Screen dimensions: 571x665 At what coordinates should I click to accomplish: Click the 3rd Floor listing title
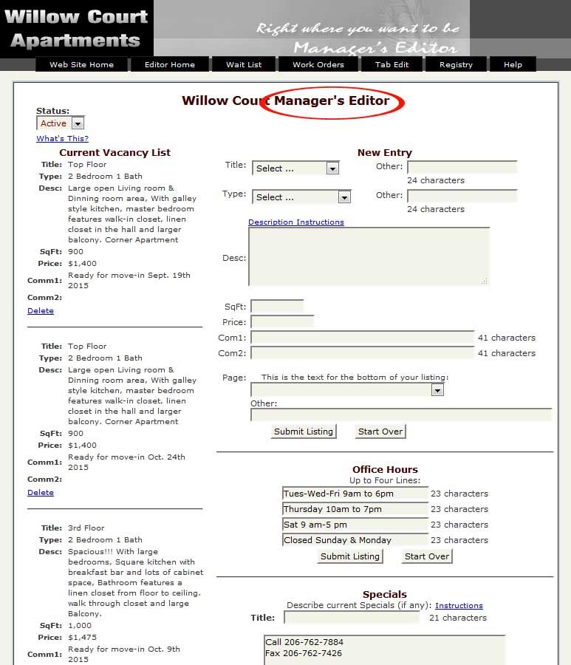[86, 528]
